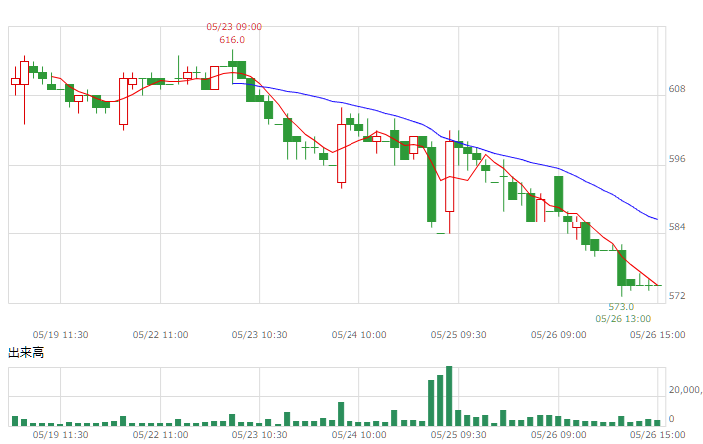Click the 584 price axis label

pos(677,227)
